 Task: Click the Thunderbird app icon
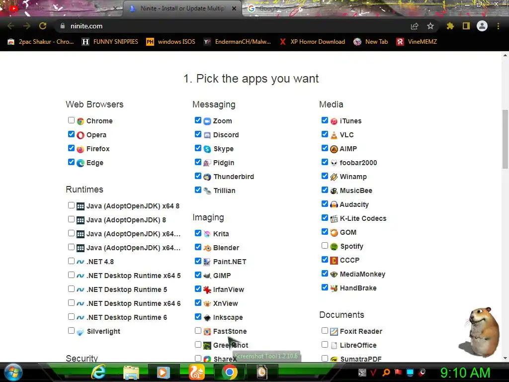[x=207, y=177]
